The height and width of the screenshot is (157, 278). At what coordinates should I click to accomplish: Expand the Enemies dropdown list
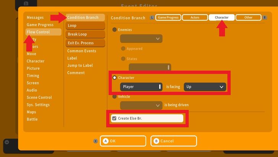point(141,39)
